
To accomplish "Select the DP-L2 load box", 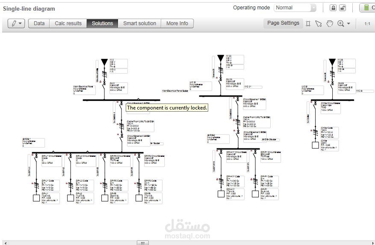I will 71,198.
